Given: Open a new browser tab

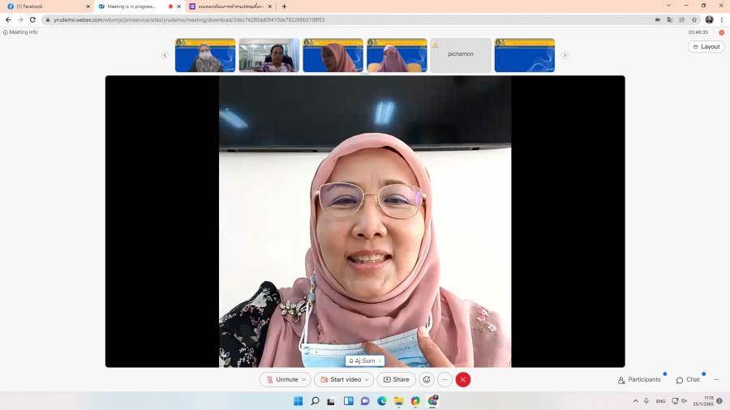Looking at the screenshot, I should pyautogui.click(x=284, y=6).
